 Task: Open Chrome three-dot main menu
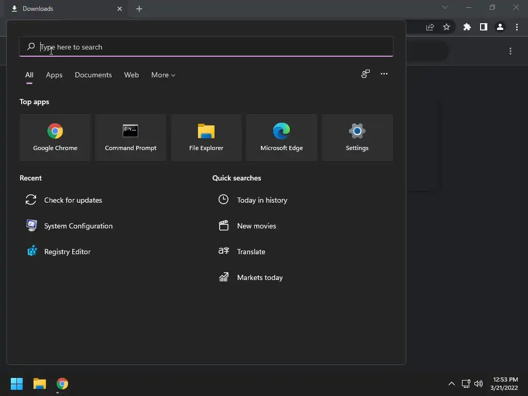(x=517, y=27)
